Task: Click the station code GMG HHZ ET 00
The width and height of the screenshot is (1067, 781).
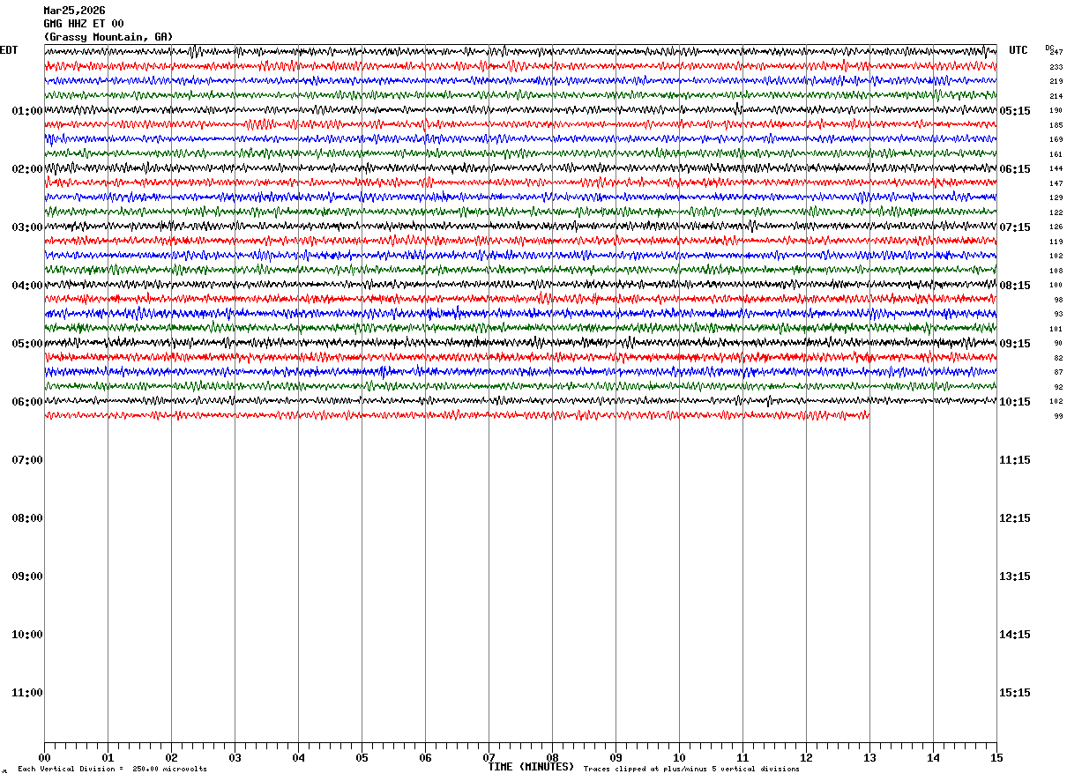Action: [84, 24]
